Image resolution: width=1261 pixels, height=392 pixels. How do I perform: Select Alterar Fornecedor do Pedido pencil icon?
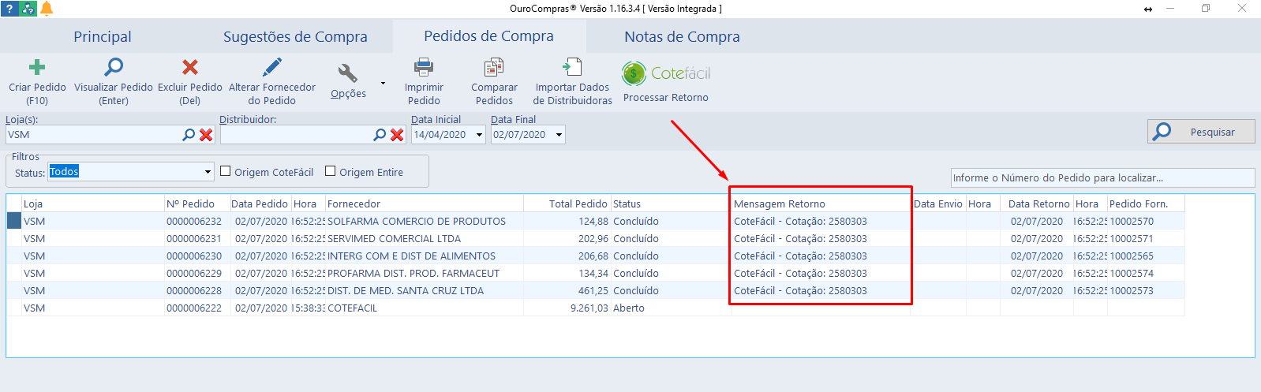[271, 68]
